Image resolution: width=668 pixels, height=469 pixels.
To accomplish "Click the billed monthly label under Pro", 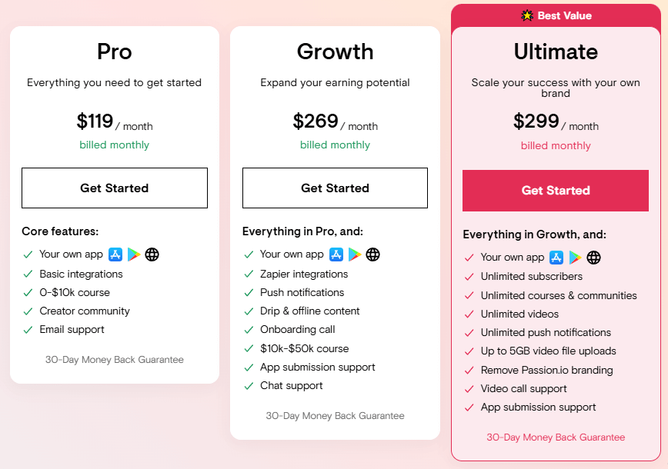I will [x=114, y=145].
